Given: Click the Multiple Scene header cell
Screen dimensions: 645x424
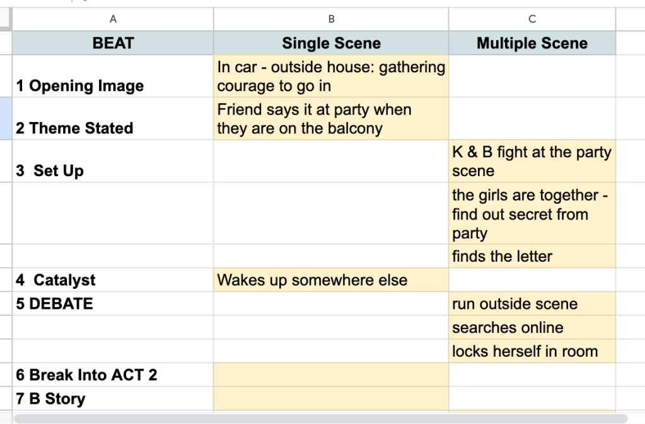Looking at the screenshot, I should point(532,43).
